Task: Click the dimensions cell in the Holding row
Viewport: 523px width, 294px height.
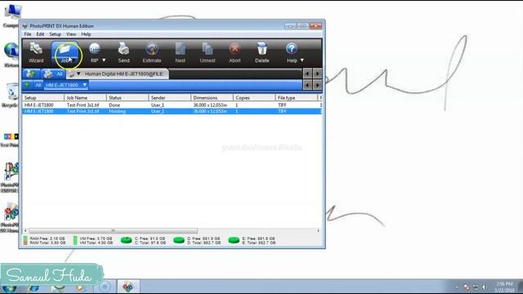Action: click(x=210, y=111)
